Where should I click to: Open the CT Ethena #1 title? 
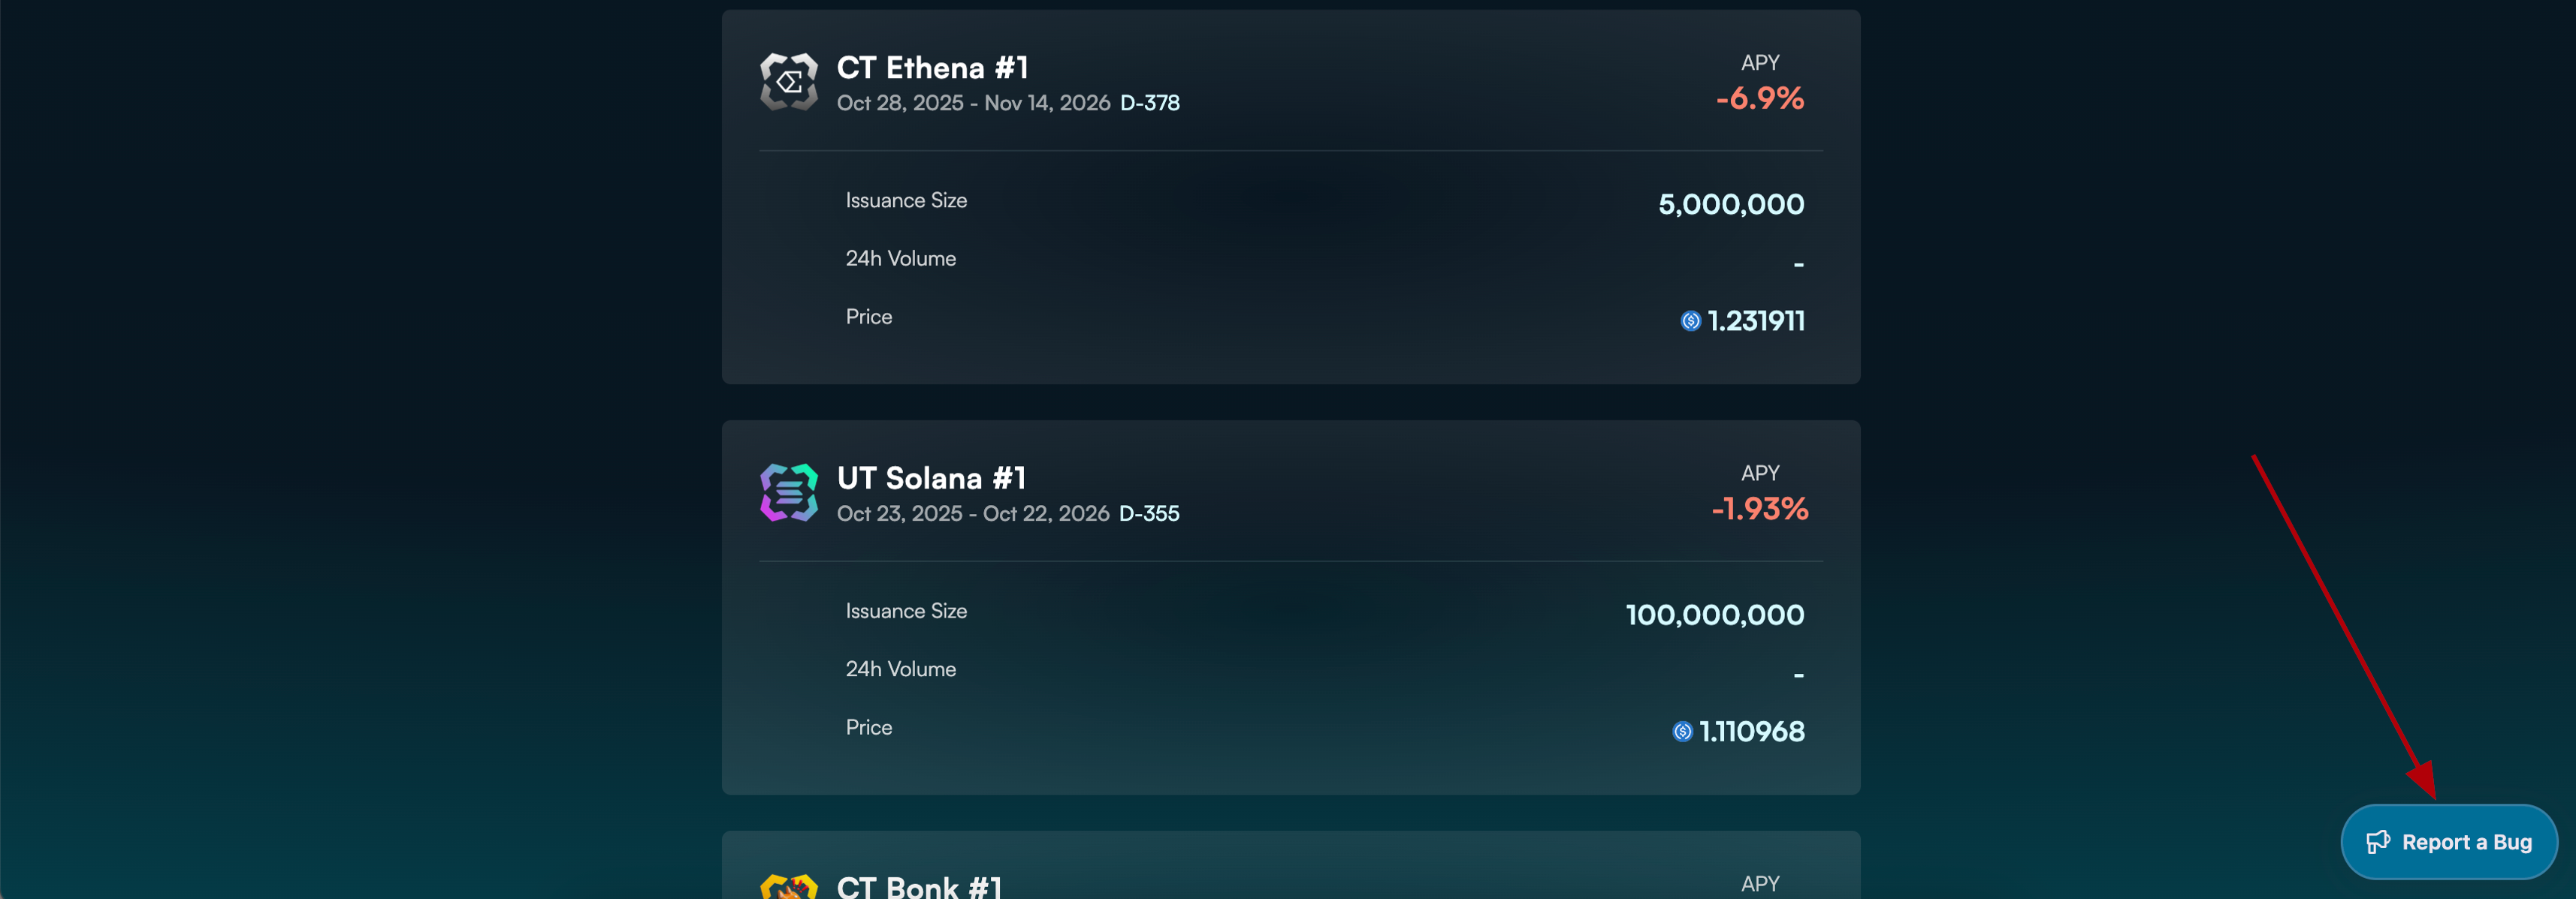coord(932,68)
